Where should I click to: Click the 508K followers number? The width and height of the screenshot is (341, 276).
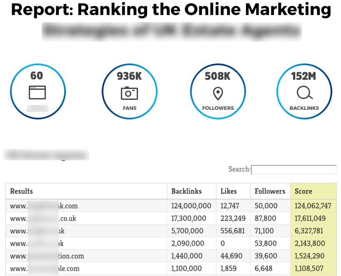pos(218,76)
